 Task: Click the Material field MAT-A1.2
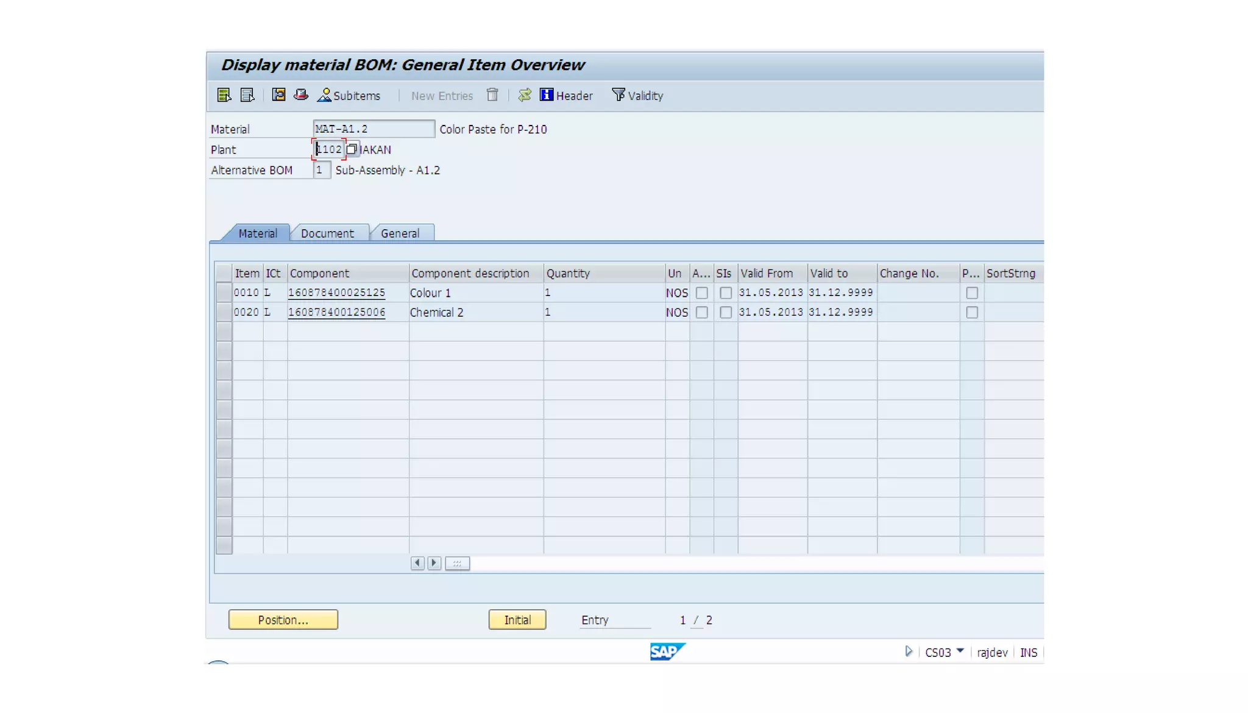374,129
